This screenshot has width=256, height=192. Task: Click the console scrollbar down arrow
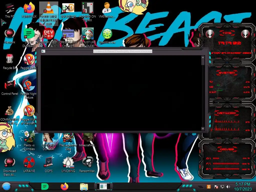coord(203,129)
